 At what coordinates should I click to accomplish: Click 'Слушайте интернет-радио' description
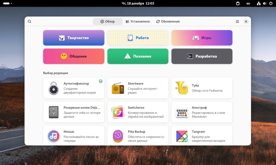[143, 91]
